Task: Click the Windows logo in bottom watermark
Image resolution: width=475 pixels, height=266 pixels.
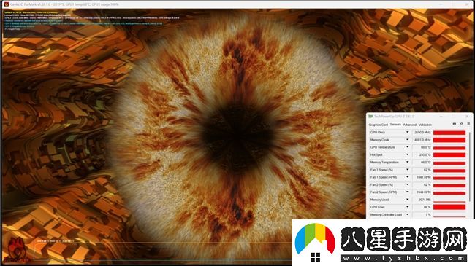Action: pos(315,257)
